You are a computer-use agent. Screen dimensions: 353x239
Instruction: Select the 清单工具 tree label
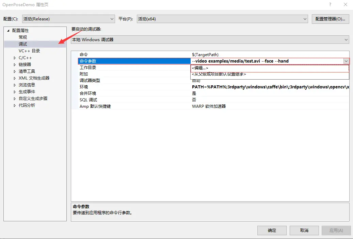27,71
